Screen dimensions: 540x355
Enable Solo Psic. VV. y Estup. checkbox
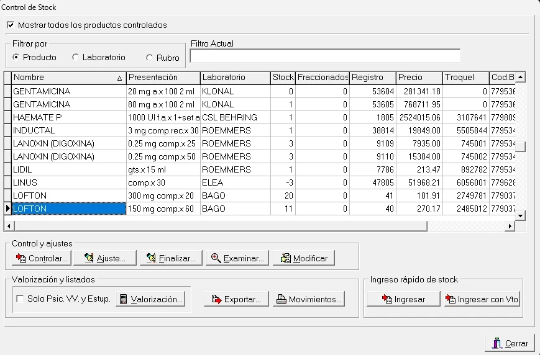(x=20, y=299)
